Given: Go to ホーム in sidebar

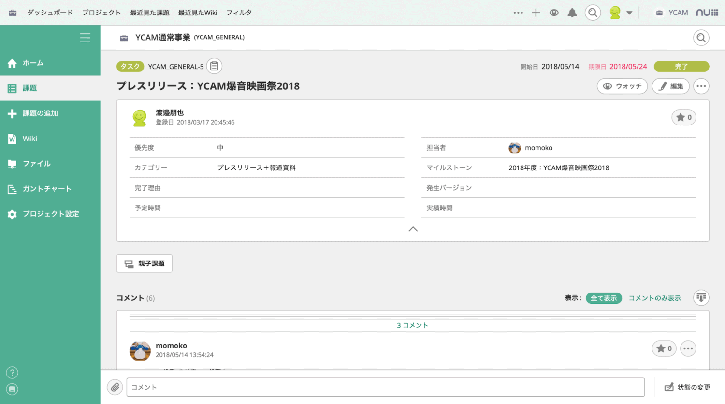Looking at the screenshot, I should (50, 63).
